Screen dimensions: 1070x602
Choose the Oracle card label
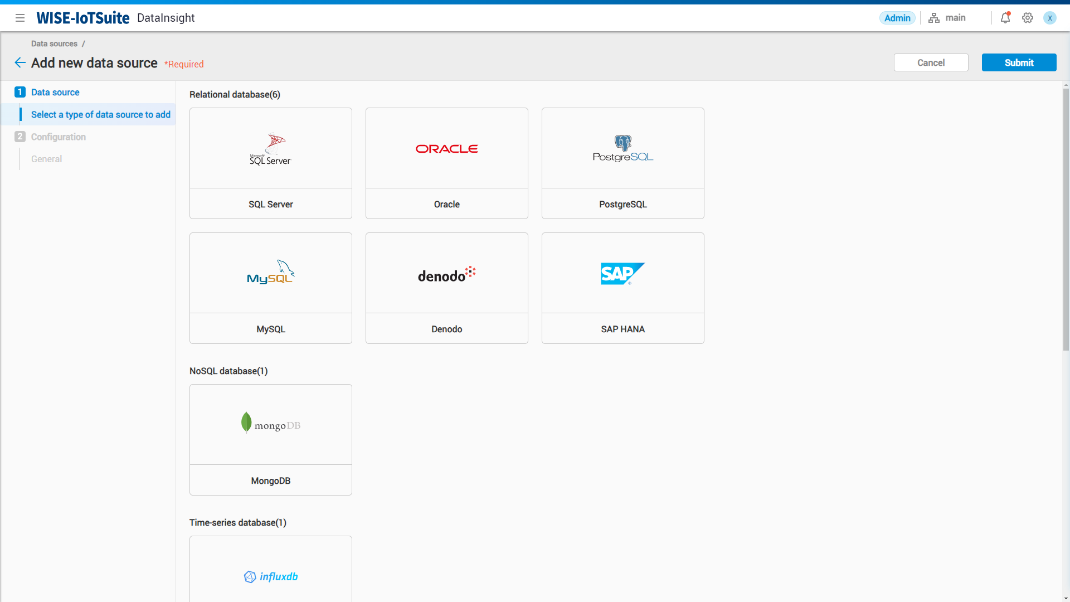pos(447,204)
